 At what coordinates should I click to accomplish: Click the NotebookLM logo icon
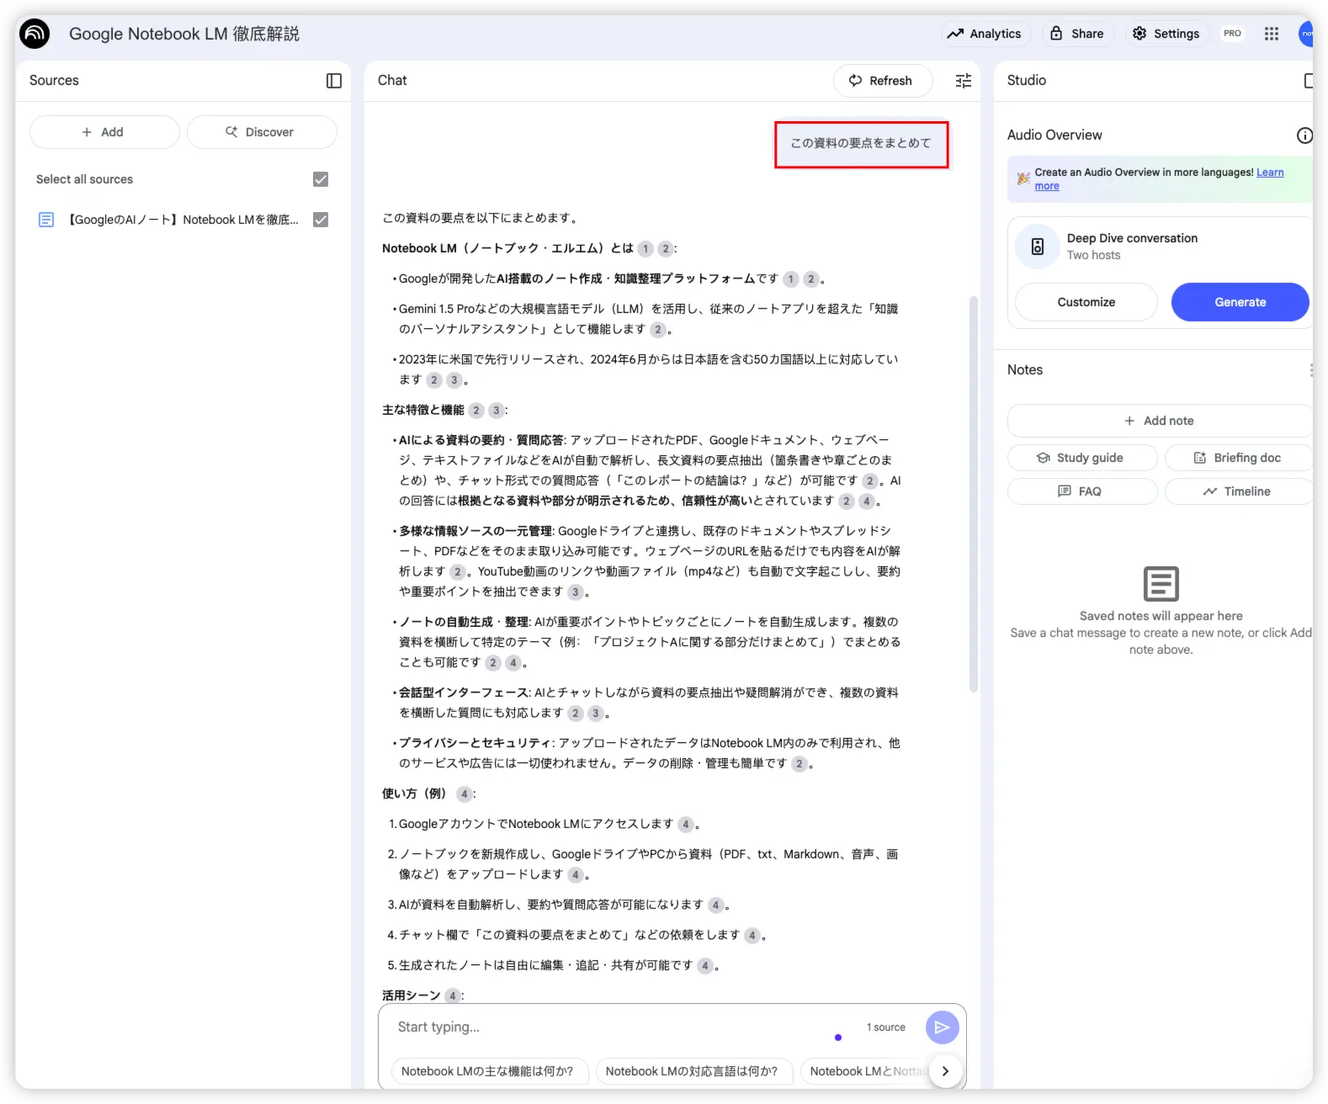pyautogui.click(x=35, y=34)
